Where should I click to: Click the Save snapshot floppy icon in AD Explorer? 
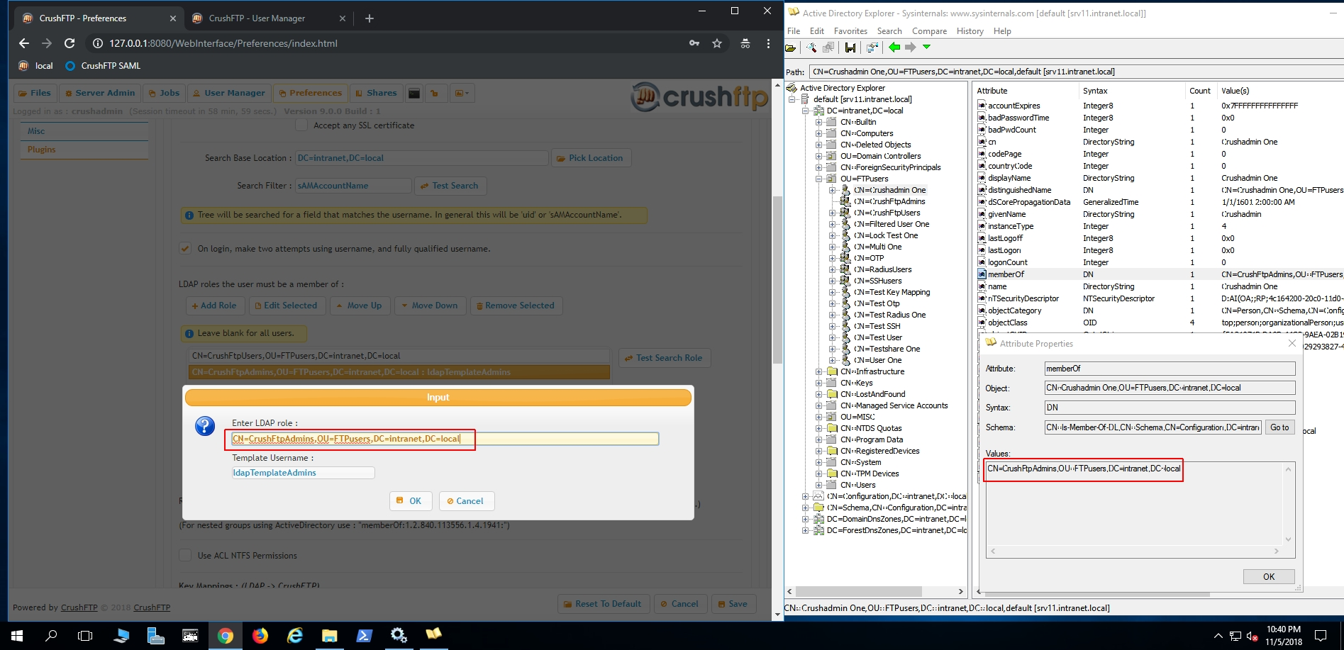coord(850,47)
